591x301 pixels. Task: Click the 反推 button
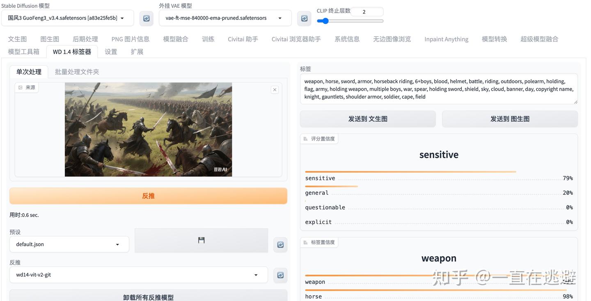pos(148,196)
